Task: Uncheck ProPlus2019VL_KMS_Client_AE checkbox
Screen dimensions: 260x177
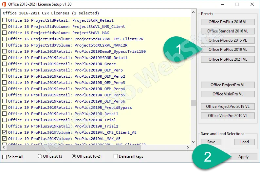Action: (x=5, y=132)
